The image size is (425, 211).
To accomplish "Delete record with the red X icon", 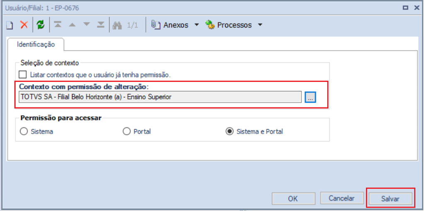I will (24, 25).
